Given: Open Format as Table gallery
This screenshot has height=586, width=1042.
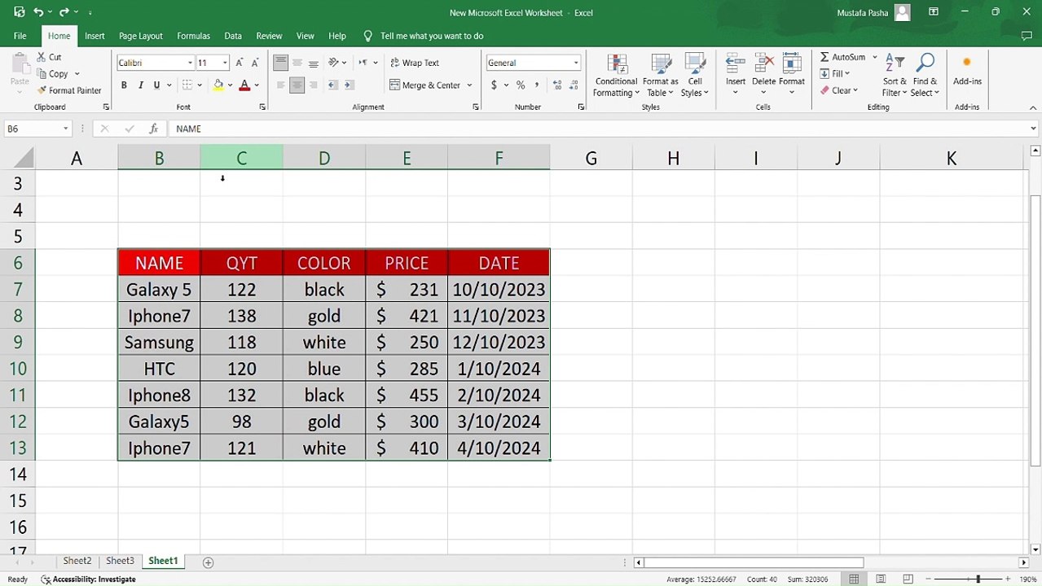Looking at the screenshot, I should click(x=660, y=75).
